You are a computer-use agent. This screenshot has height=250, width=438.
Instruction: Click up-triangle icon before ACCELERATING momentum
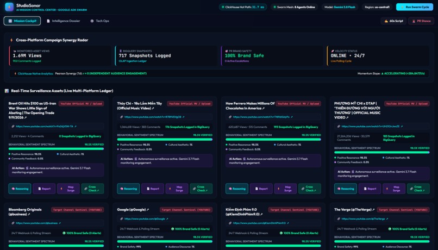tap(383, 73)
